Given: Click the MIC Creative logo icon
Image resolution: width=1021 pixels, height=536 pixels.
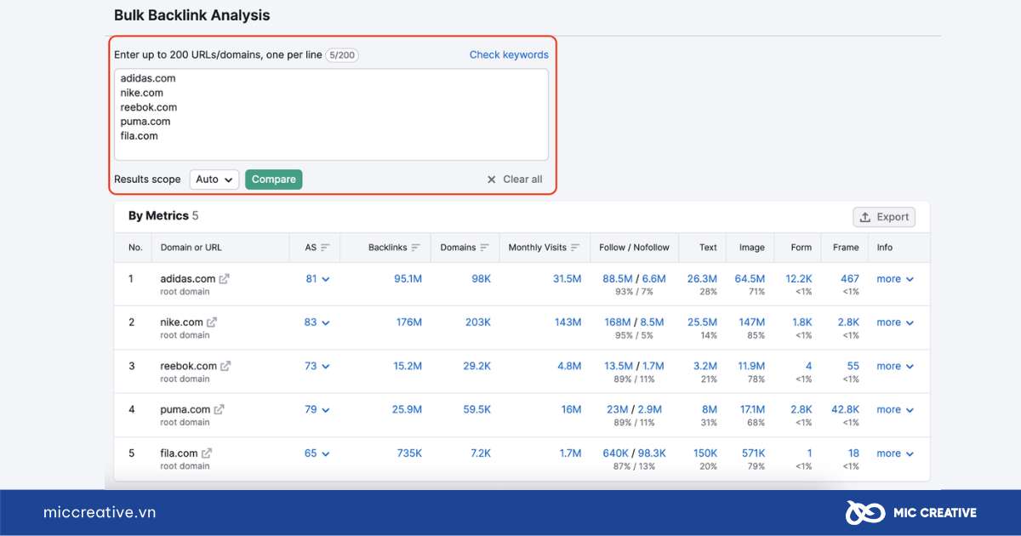Looking at the screenshot, I should point(864,512).
